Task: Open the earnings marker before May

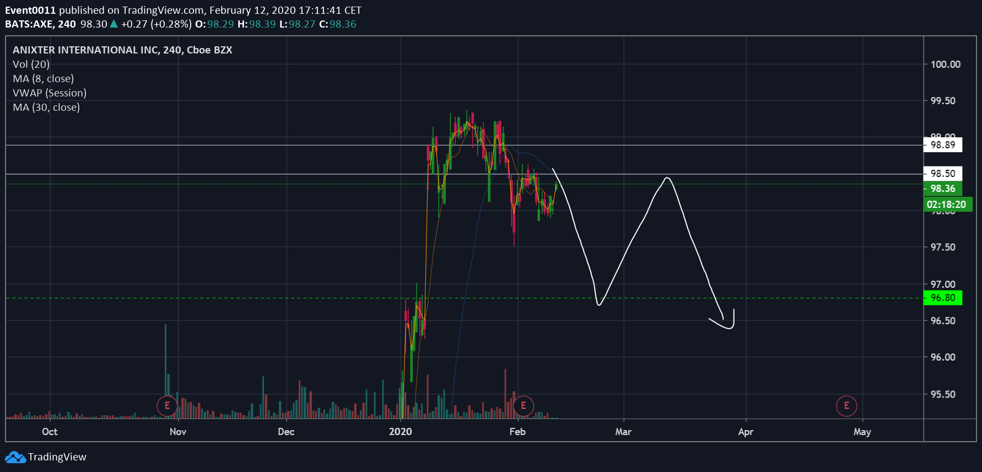Action: tap(846, 406)
